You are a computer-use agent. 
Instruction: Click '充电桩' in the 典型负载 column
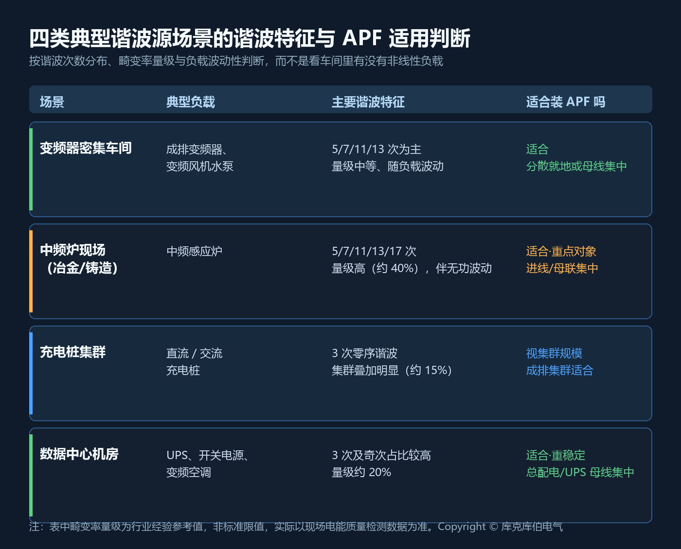pos(183,370)
